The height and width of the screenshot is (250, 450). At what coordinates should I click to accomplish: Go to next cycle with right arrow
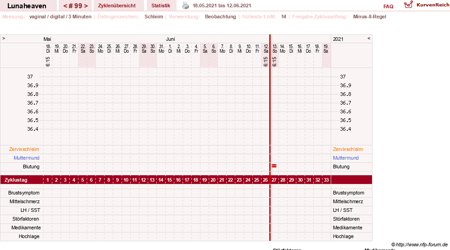tap(85, 6)
